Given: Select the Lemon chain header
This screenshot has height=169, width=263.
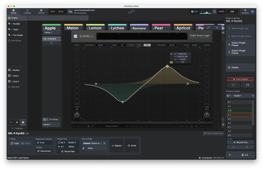Looking at the screenshot, I should pyautogui.click(x=95, y=28).
